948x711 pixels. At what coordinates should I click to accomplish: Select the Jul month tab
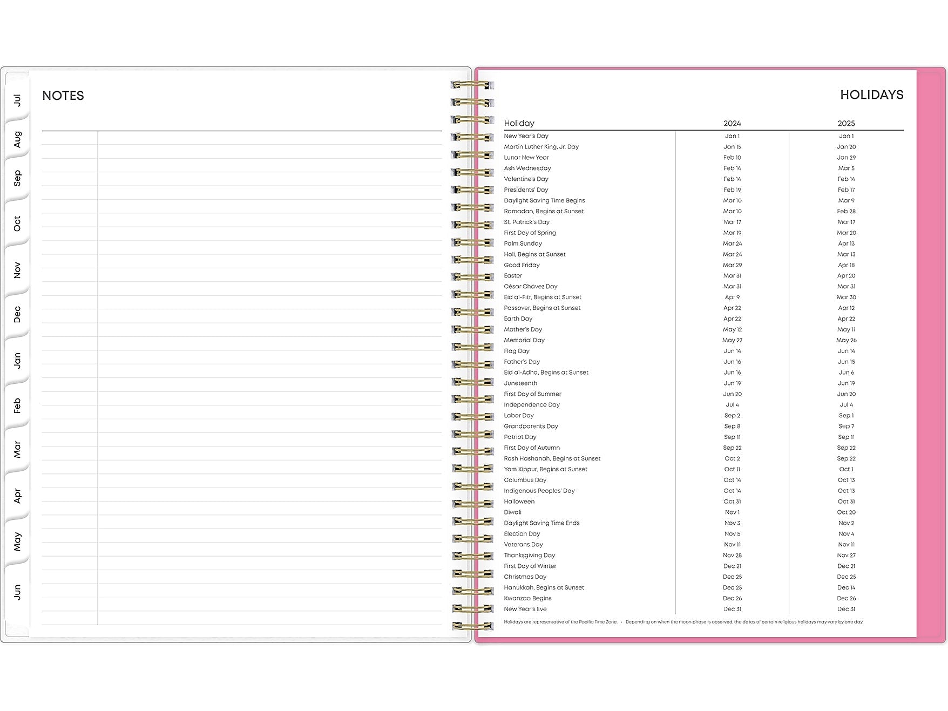[17, 100]
